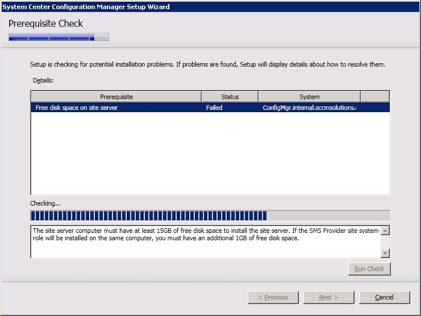Image resolution: width=421 pixels, height=316 pixels.
Task: Sort by the Prerequisite column header
Action: (x=116, y=97)
